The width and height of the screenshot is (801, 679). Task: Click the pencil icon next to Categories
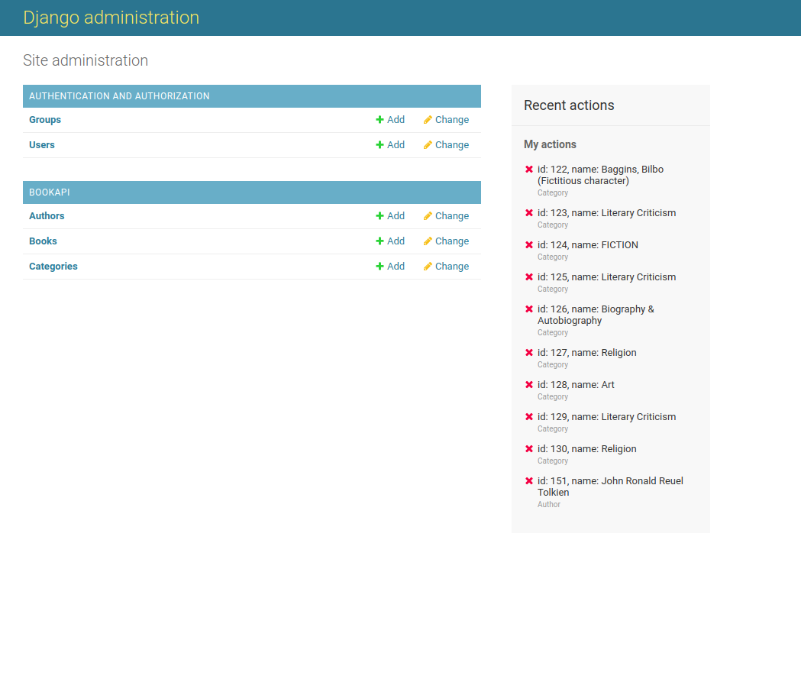(x=428, y=267)
